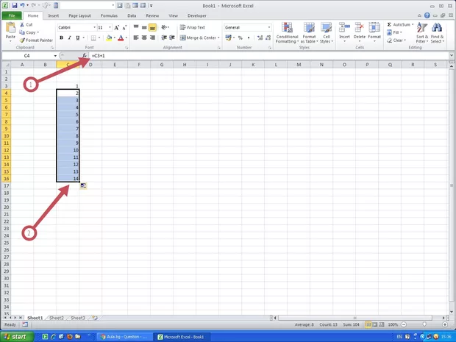
Task: Switch to the Sheet2 worksheet tab
Action: point(56,318)
